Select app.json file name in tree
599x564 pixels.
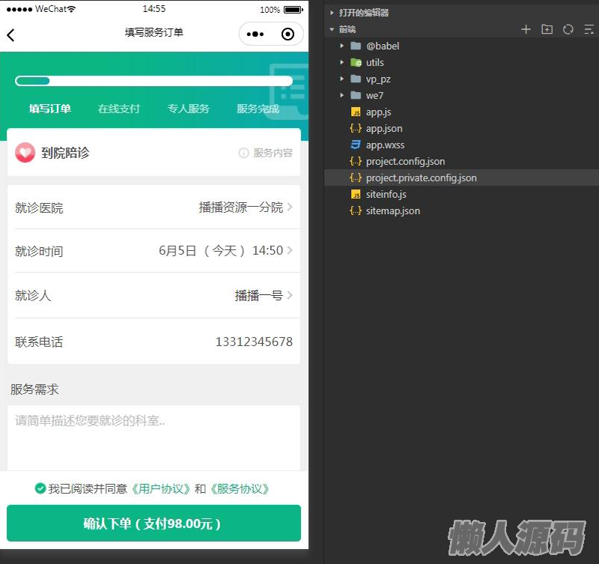384,128
